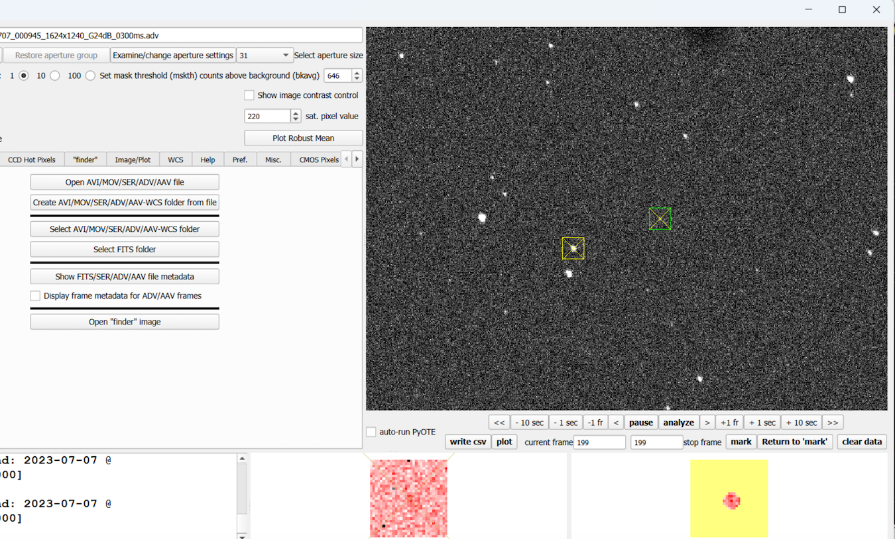Viewport: 895px width, 539px height.
Task: Increase the mask threshold value 646
Action: [x=357, y=73]
